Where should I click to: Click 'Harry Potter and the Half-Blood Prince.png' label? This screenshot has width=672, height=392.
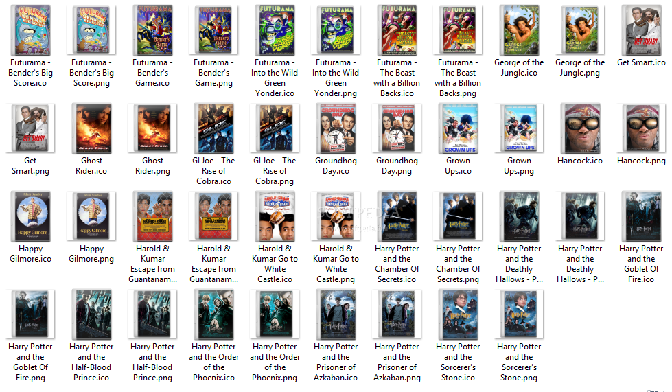click(x=152, y=362)
